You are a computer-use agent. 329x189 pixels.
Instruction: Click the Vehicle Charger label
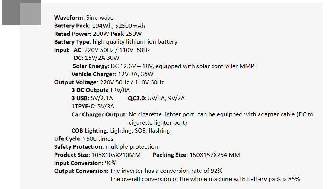click(x=94, y=74)
